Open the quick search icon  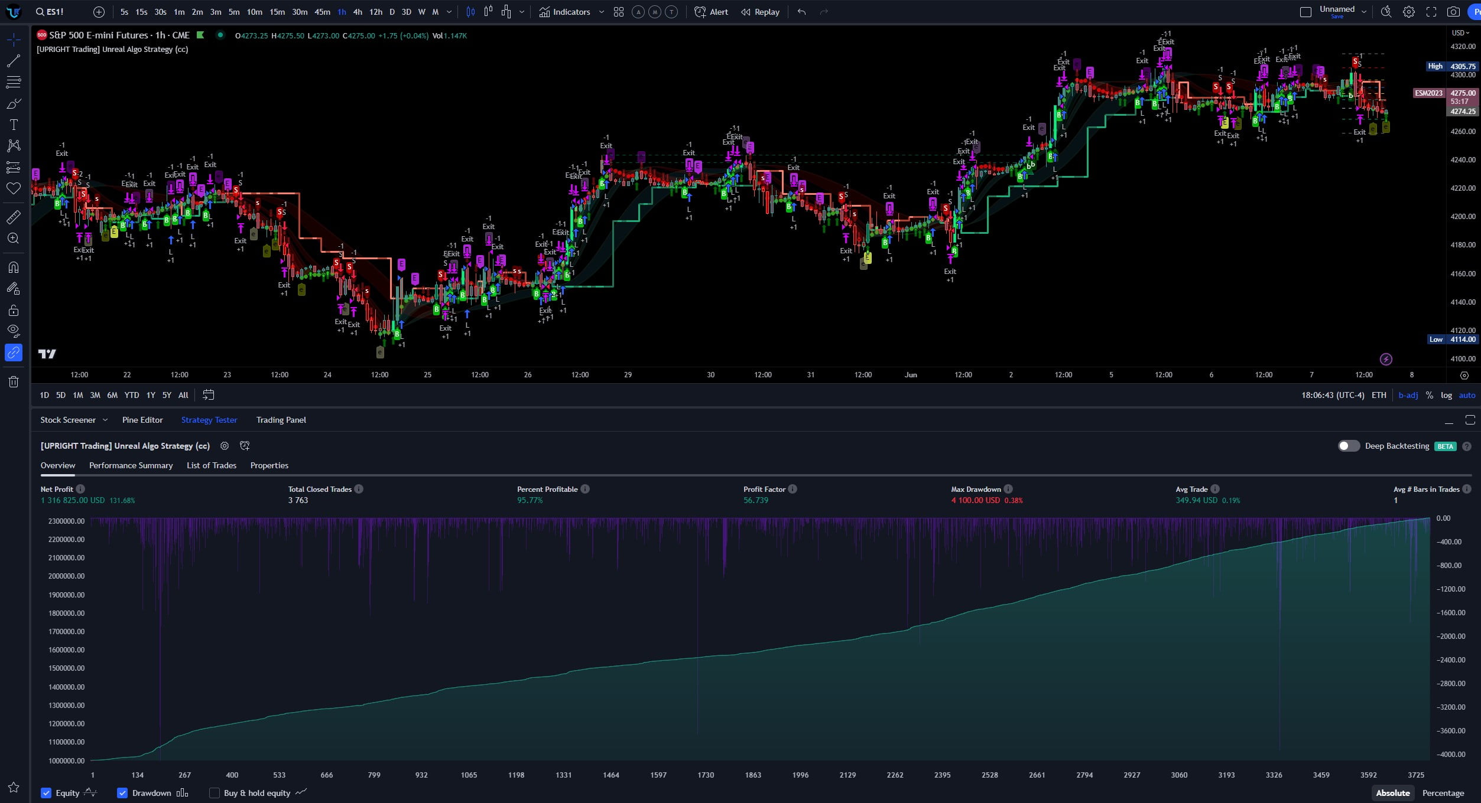[x=1386, y=12]
